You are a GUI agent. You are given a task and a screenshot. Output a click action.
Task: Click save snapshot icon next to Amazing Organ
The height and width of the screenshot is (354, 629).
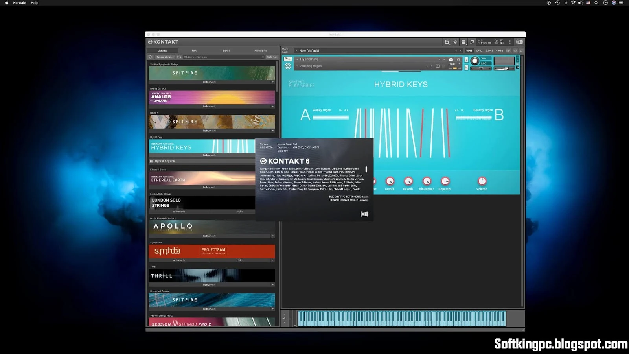pos(438,66)
